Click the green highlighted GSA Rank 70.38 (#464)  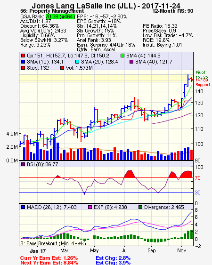tap(60, 16)
